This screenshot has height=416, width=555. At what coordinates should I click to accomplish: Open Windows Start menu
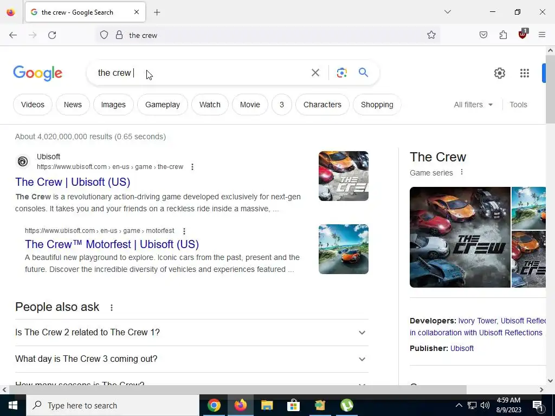(13, 405)
